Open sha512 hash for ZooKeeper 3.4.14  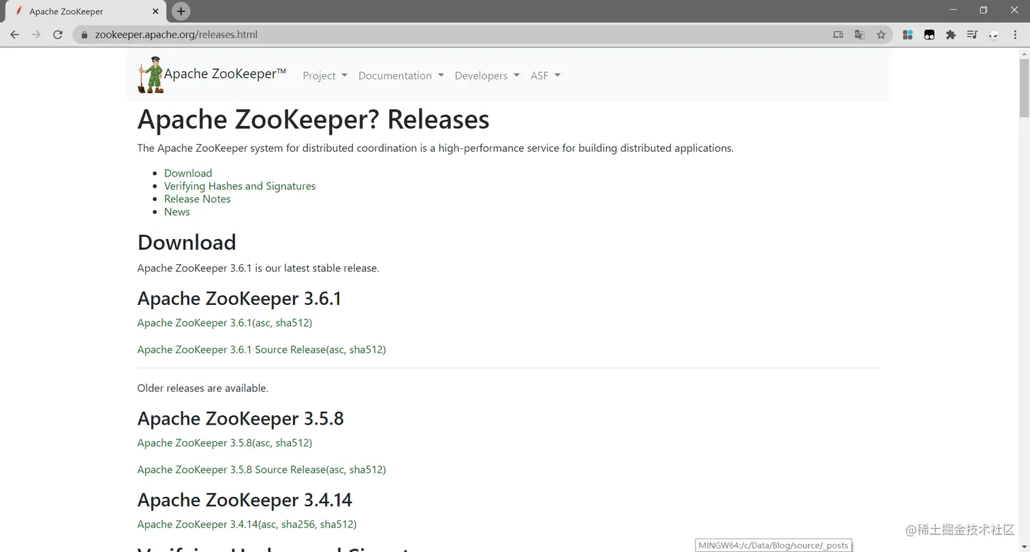(x=337, y=525)
